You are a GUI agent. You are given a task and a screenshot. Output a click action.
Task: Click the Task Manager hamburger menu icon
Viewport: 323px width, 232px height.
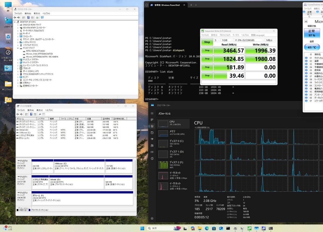pyautogui.click(x=152, y=113)
